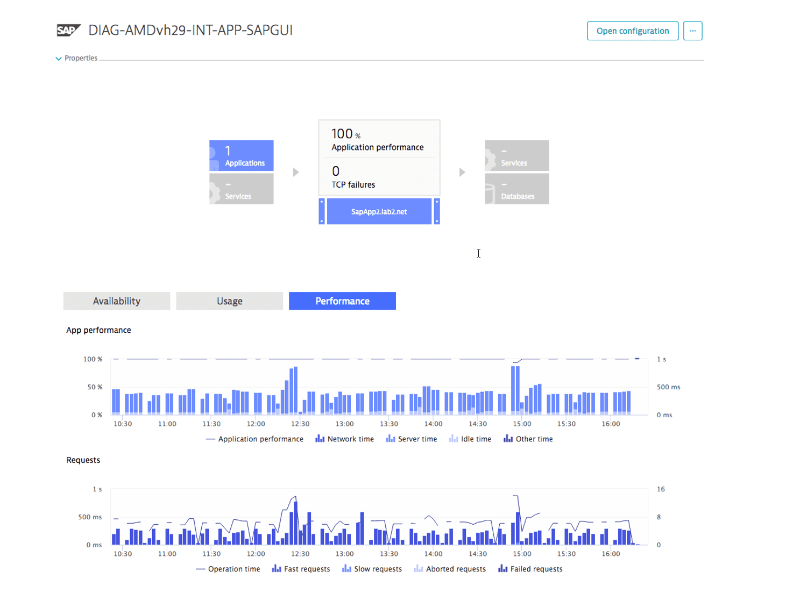This screenshot has width=800, height=600.
Task: Click the 12:30 peak bar in Requests chart
Action: [x=296, y=523]
